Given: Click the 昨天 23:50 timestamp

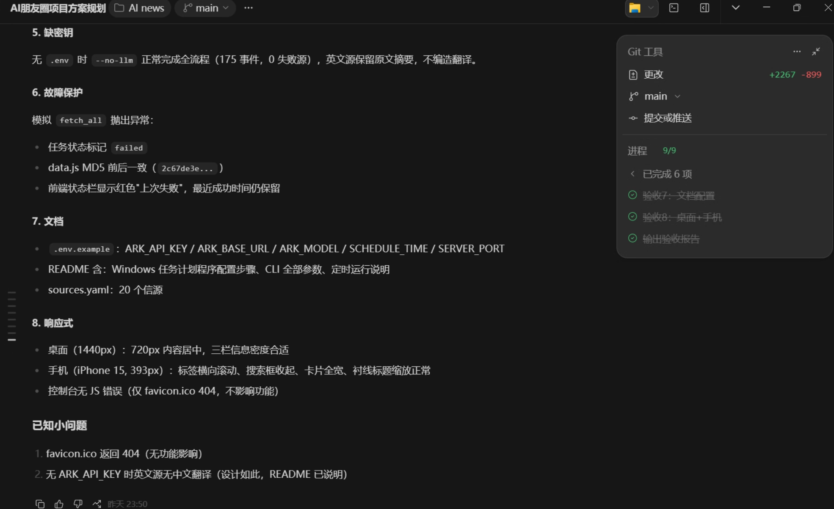Looking at the screenshot, I should [127, 504].
